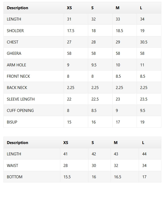The width and height of the screenshot is (164, 198).
Task: Select the CUFF OPENING row label
Action: tap(20, 111)
